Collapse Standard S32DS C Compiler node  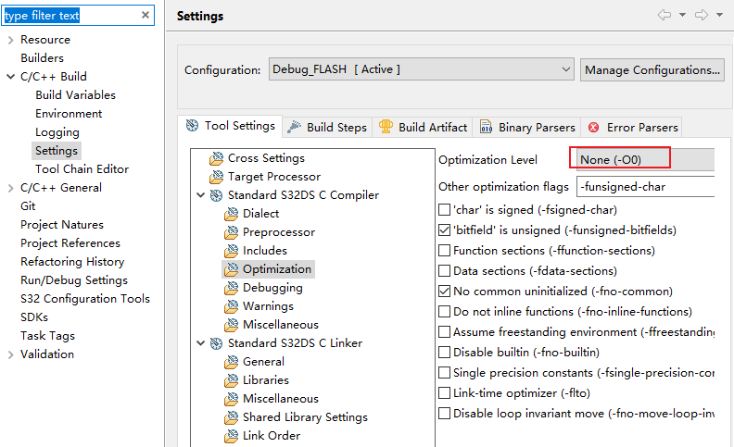click(201, 195)
